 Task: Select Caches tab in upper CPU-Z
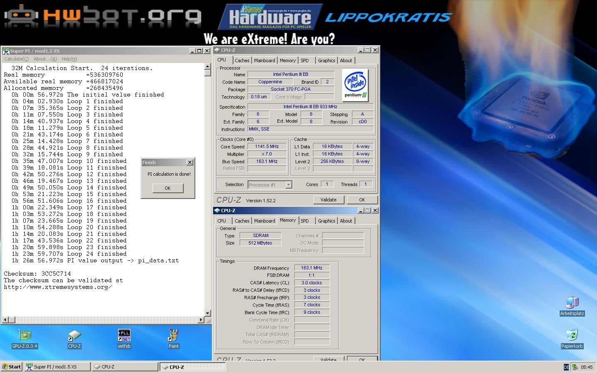[x=242, y=61]
